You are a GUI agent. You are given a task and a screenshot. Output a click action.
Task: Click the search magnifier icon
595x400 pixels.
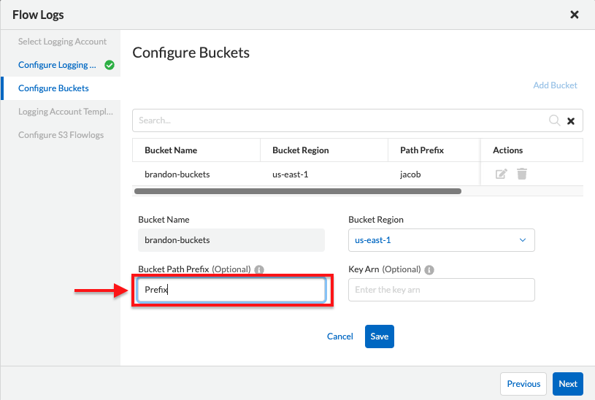point(555,120)
